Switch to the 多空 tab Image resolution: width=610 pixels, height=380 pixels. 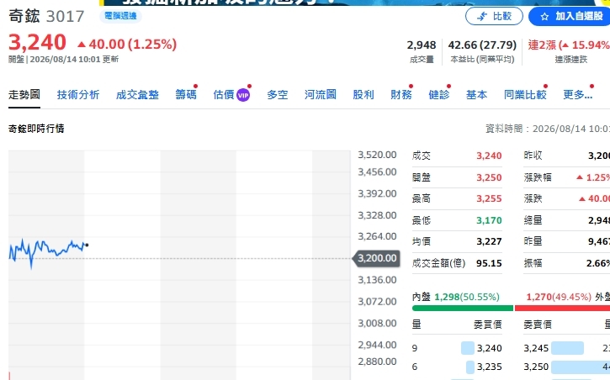[x=278, y=94]
